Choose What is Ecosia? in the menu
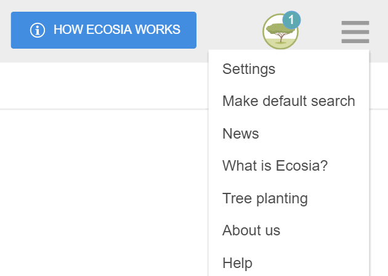Image resolution: width=388 pixels, height=276 pixels. tap(275, 166)
